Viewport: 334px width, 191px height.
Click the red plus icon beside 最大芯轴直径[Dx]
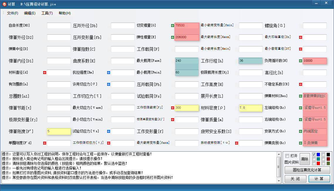301,37
